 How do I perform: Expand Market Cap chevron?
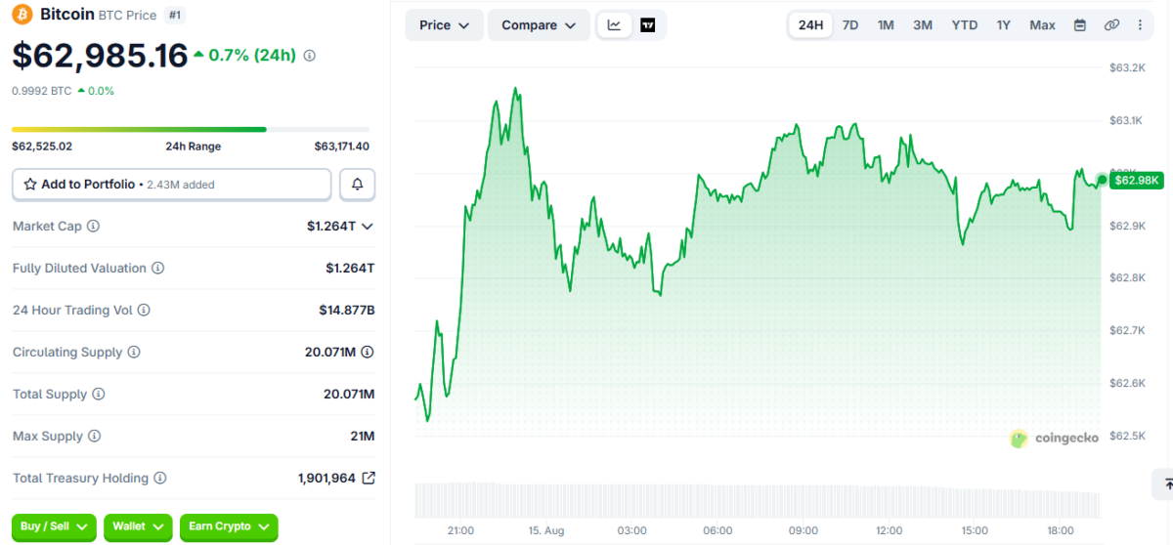click(x=368, y=226)
